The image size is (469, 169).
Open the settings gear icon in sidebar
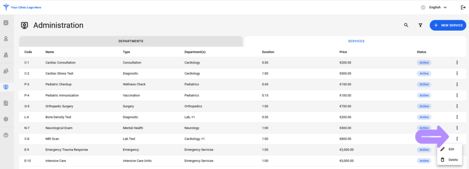(5, 119)
